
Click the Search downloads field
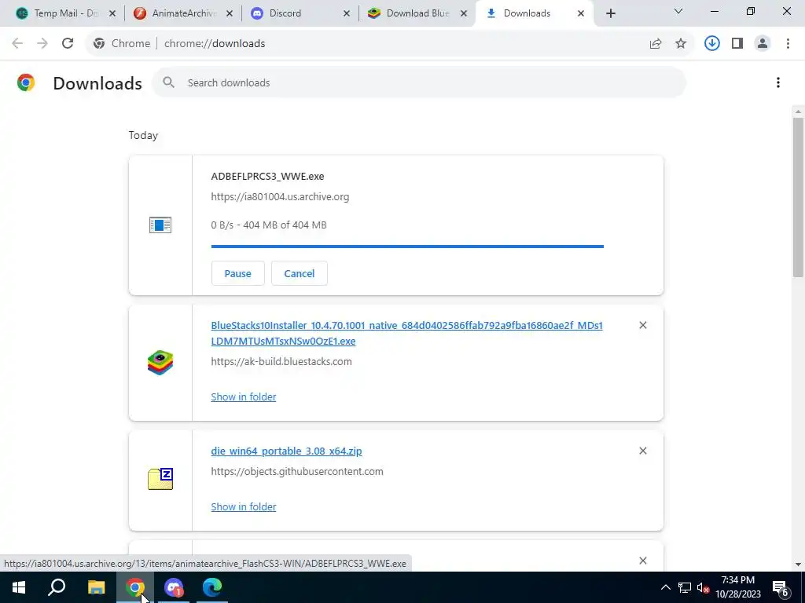click(419, 82)
